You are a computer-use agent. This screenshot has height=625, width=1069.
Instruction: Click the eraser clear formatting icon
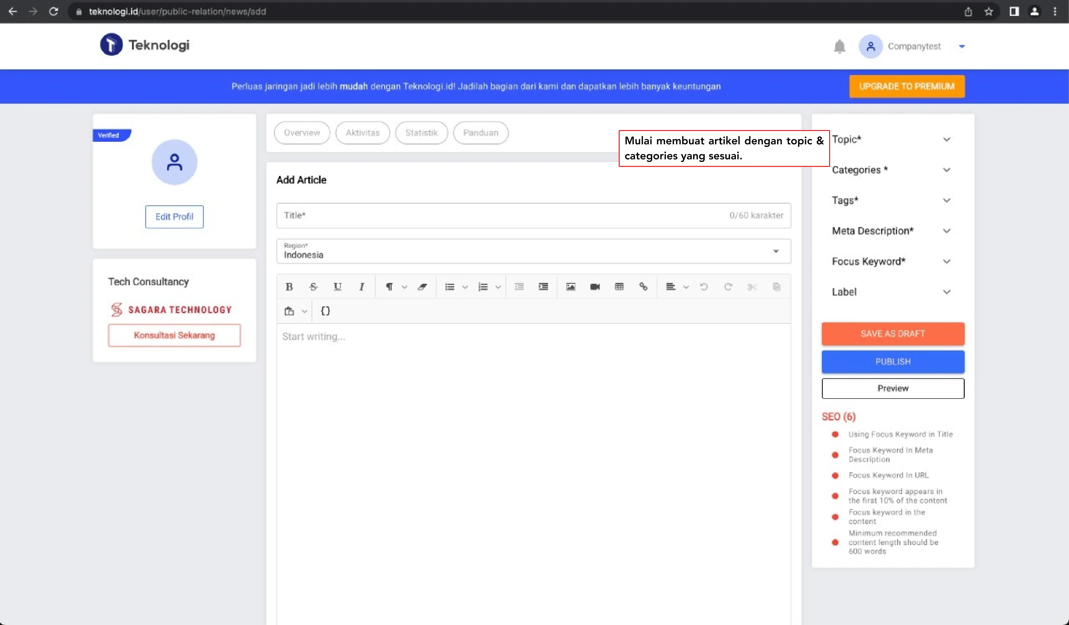(x=422, y=287)
